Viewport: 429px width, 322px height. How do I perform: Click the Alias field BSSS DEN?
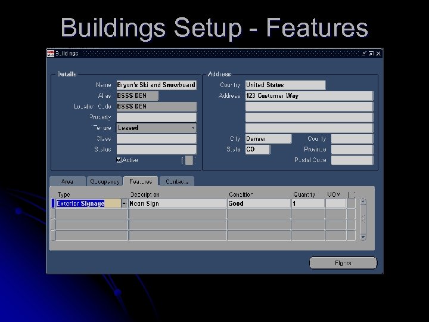138,95
